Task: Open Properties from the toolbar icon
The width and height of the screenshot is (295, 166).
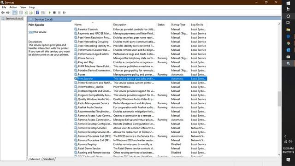Action: 21,12
